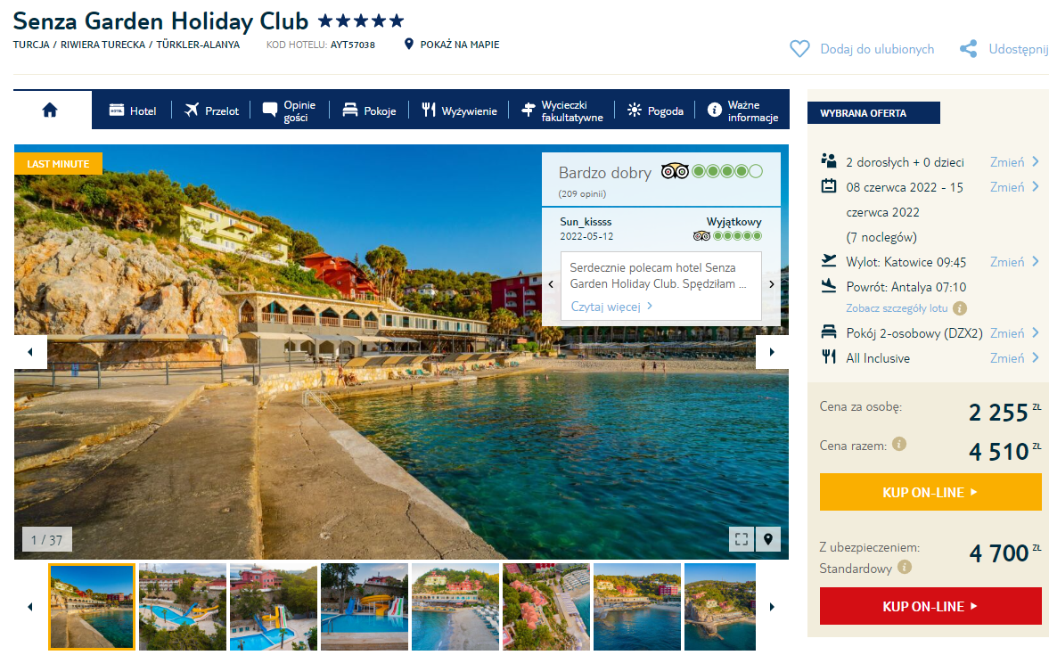Click the yellow KUP ON-LINE button
1049x655 pixels.
(930, 493)
